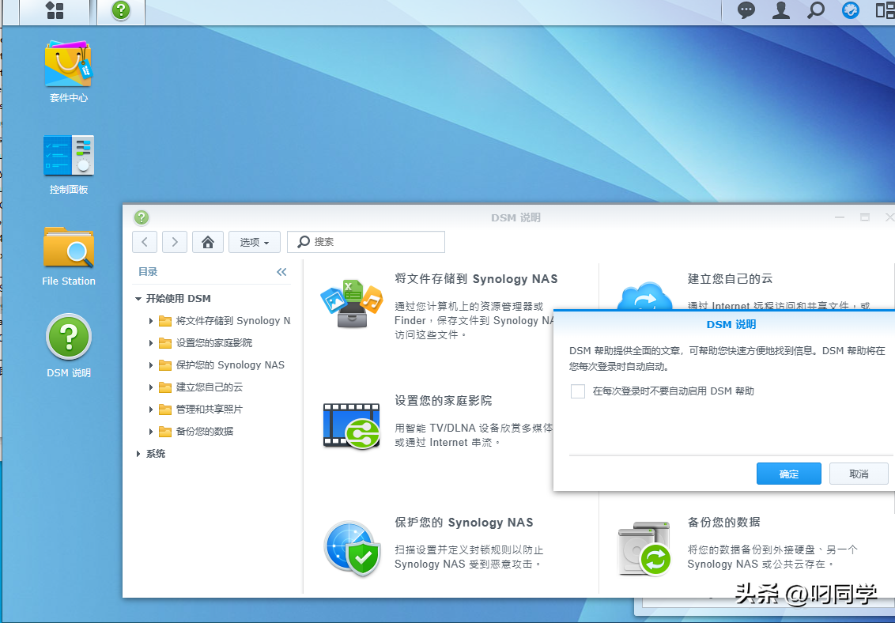Open the 控制面板 desktop icon

pos(68,158)
